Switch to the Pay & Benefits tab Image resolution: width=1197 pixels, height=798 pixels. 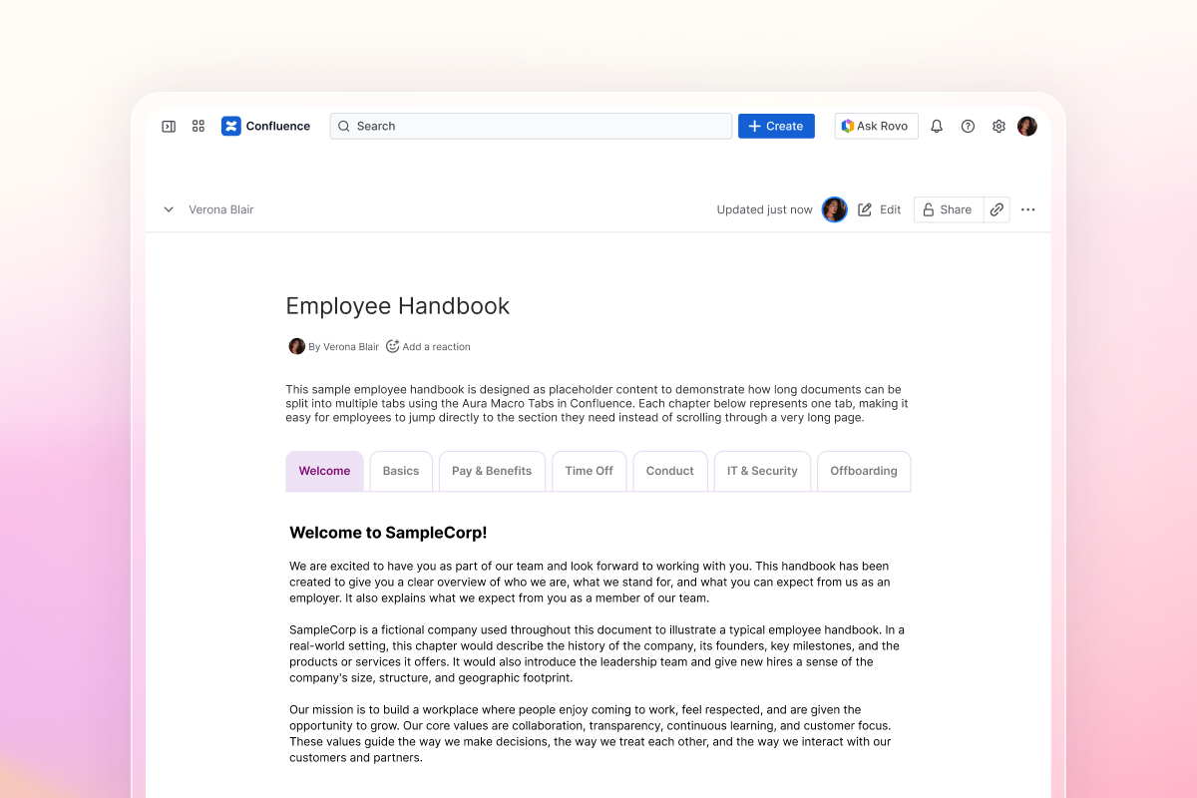pyautogui.click(x=492, y=471)
